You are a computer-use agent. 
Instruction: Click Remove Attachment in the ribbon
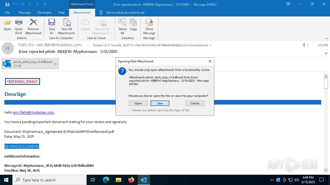33,27
